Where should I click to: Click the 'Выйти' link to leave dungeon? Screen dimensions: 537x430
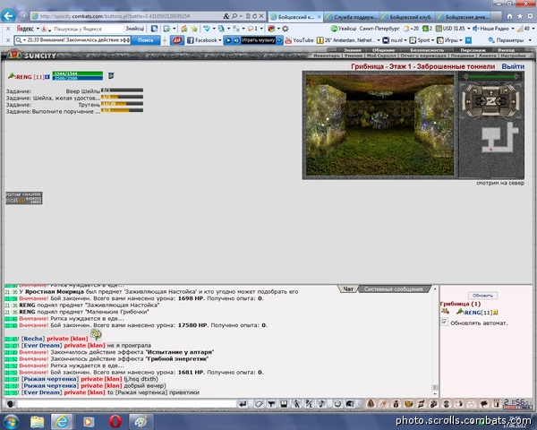tap(513, 66)
